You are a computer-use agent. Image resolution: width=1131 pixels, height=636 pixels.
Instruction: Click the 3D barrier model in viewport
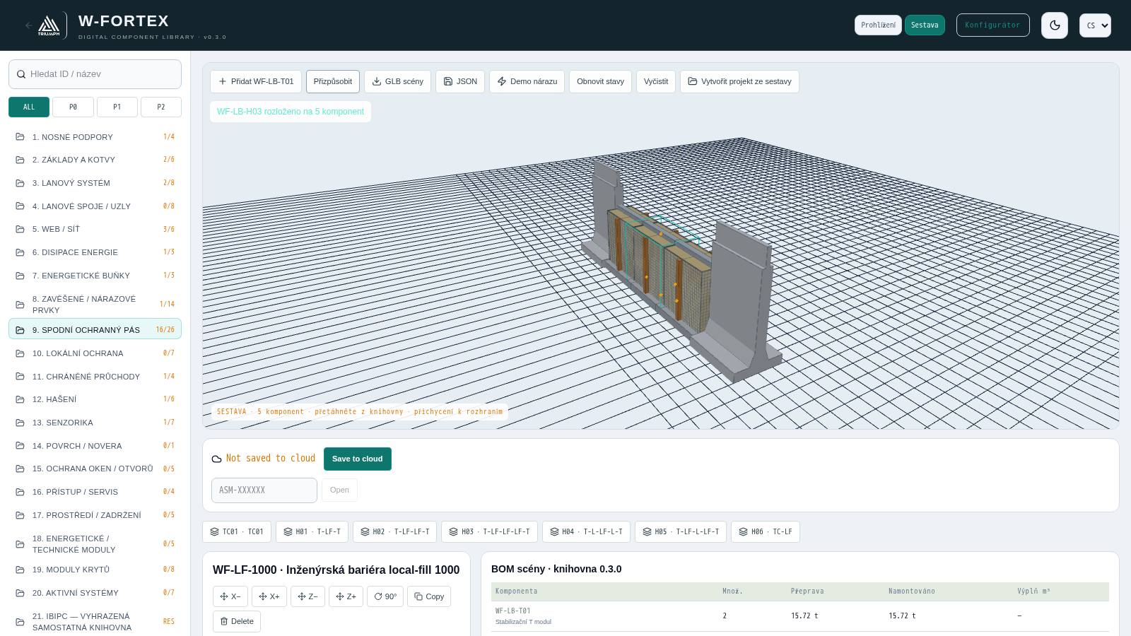point(682,272)
